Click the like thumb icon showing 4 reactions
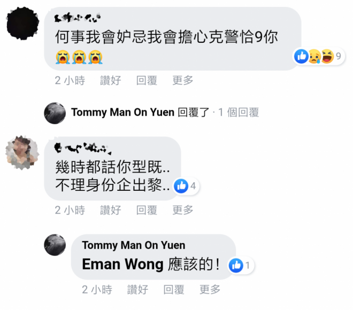This screenshot has width=353, height=310. 181,186
